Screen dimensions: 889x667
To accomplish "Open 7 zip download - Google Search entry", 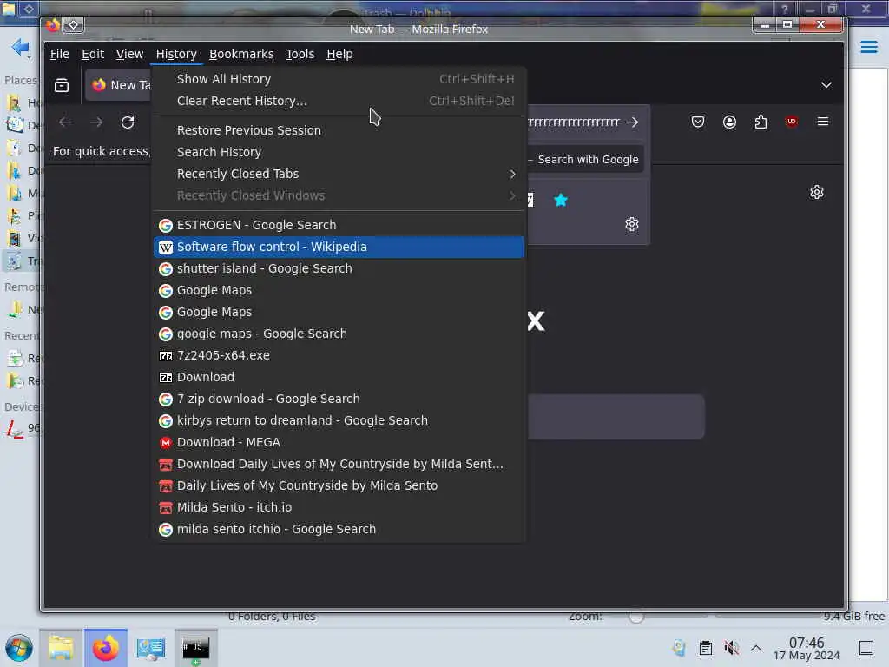I will pos(339,399).
